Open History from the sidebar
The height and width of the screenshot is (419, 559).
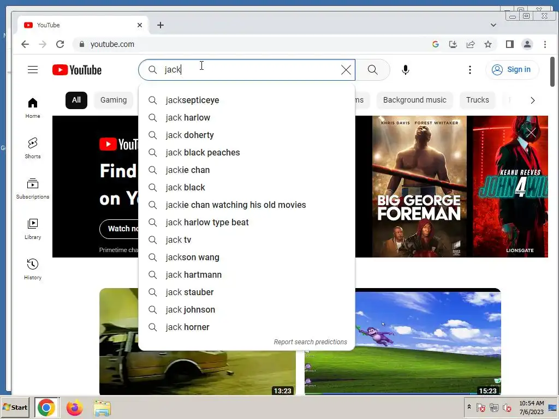32,270
